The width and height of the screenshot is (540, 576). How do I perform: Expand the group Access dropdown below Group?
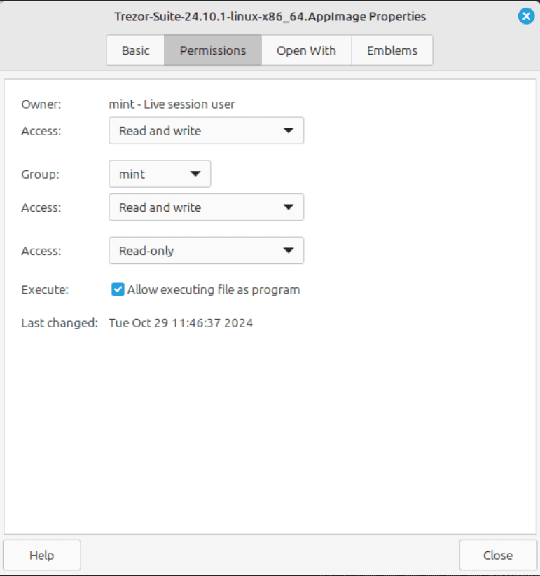click(x=207, y=207)
